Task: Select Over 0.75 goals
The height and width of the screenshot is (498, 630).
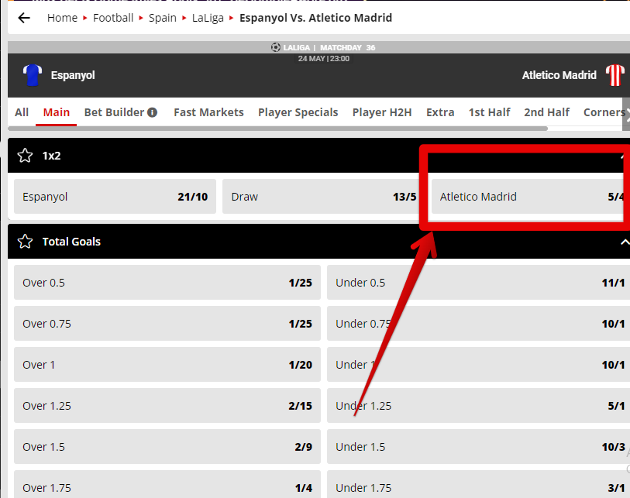Action: click(x=167, y=323)
